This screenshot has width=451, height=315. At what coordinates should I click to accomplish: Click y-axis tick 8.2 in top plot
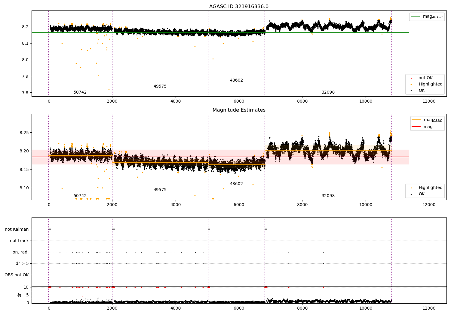click(25, 27)
